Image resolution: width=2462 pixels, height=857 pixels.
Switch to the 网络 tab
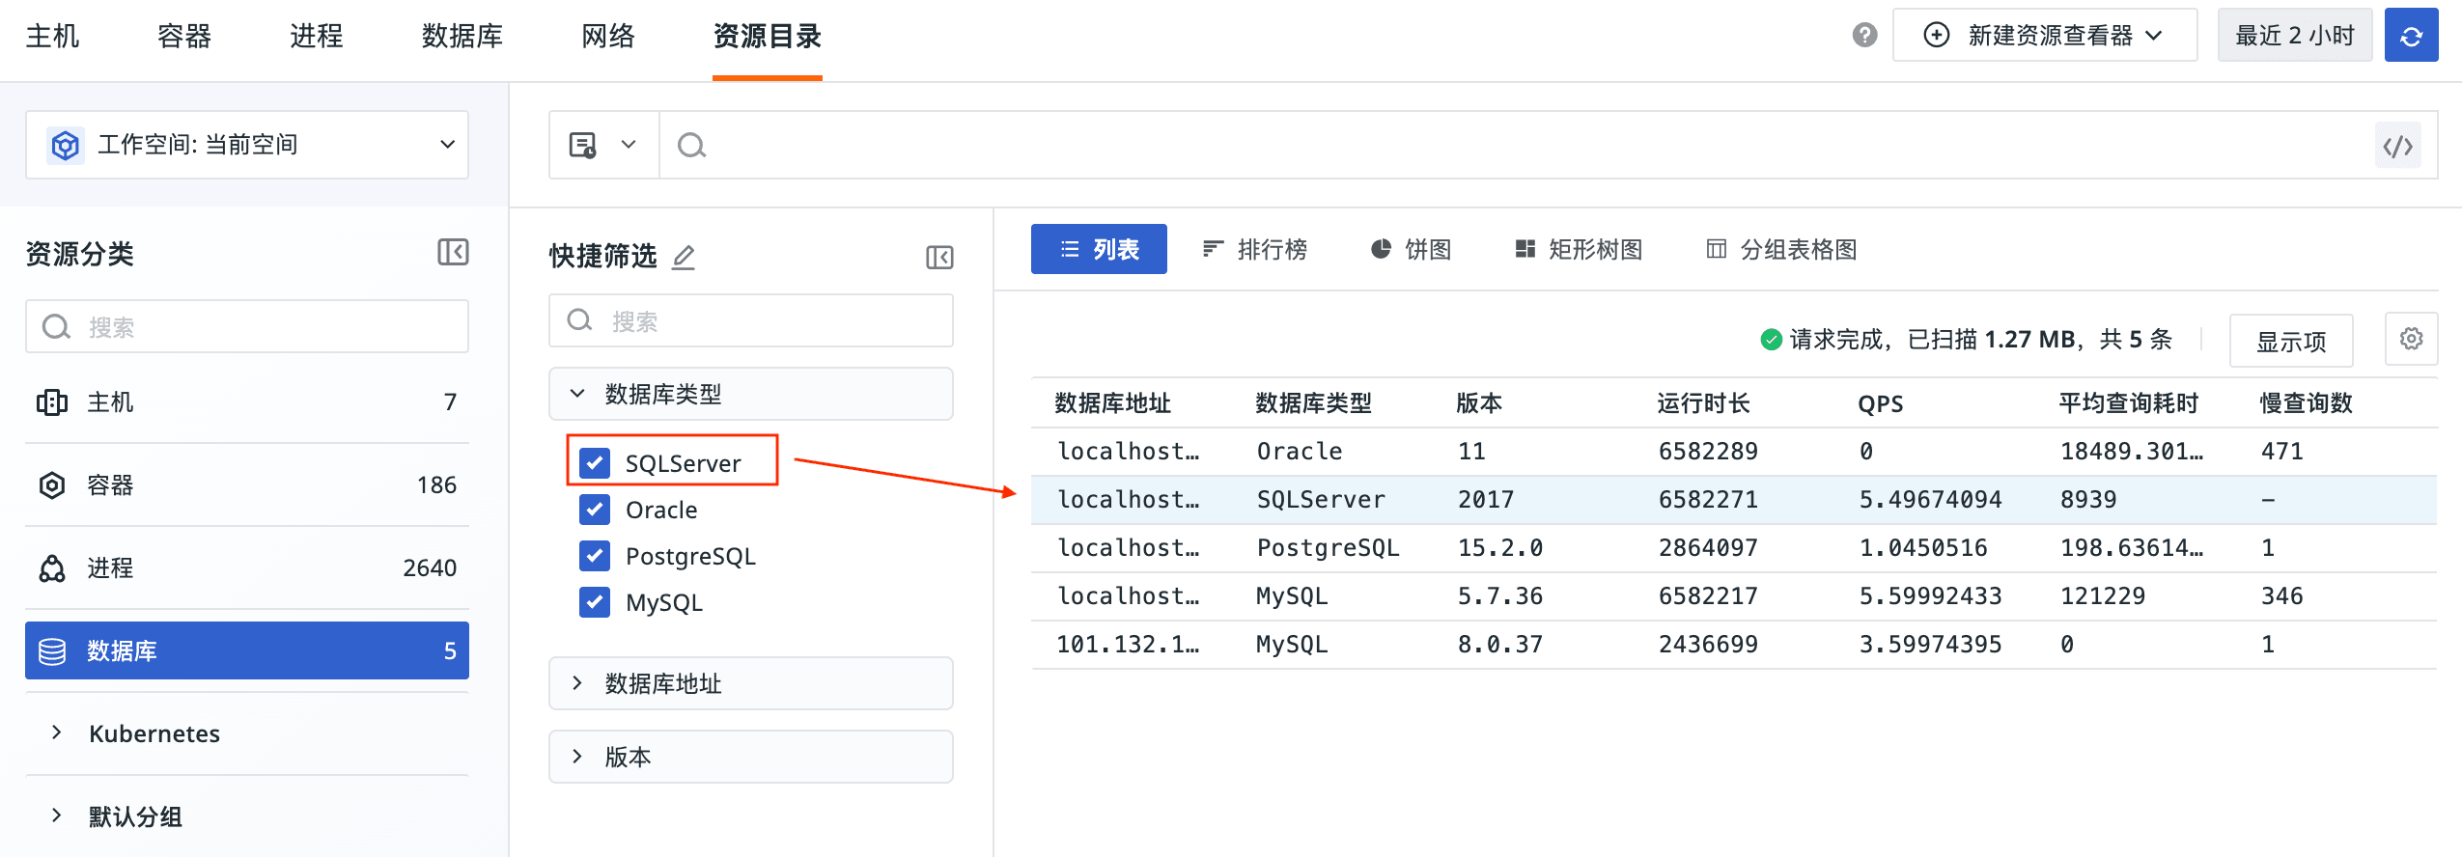click(x=608, y=37)
